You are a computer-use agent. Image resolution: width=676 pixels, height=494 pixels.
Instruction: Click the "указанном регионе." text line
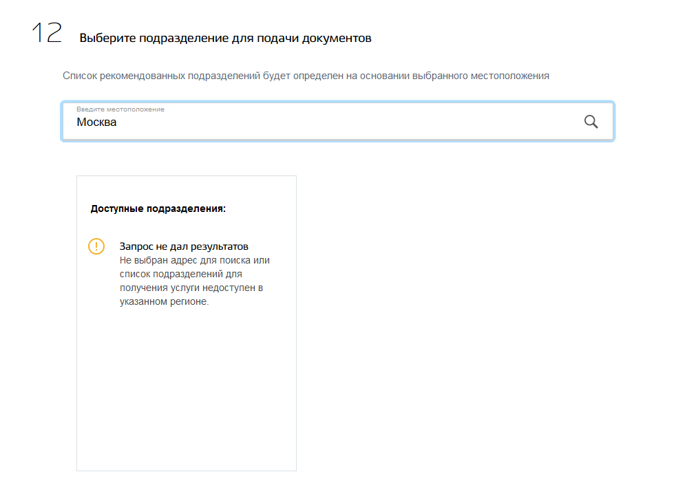click(164, 301)
